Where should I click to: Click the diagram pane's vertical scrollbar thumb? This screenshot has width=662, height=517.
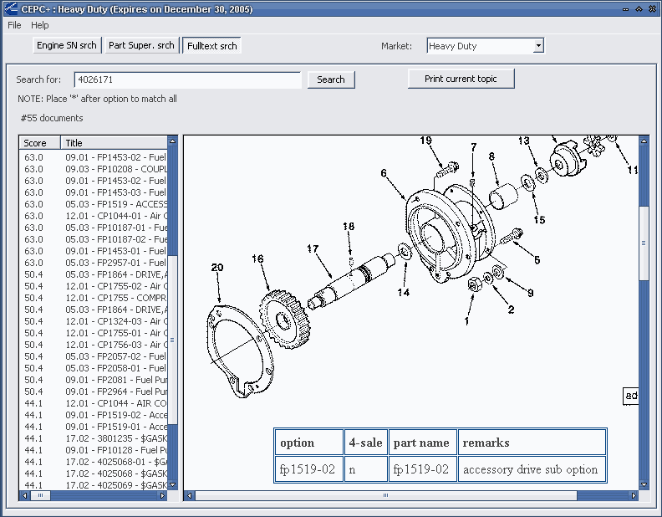pos(644,243)
